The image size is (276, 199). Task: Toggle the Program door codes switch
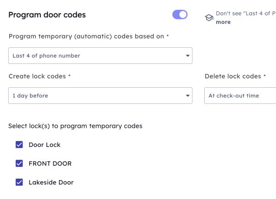[x=180, y=15]
